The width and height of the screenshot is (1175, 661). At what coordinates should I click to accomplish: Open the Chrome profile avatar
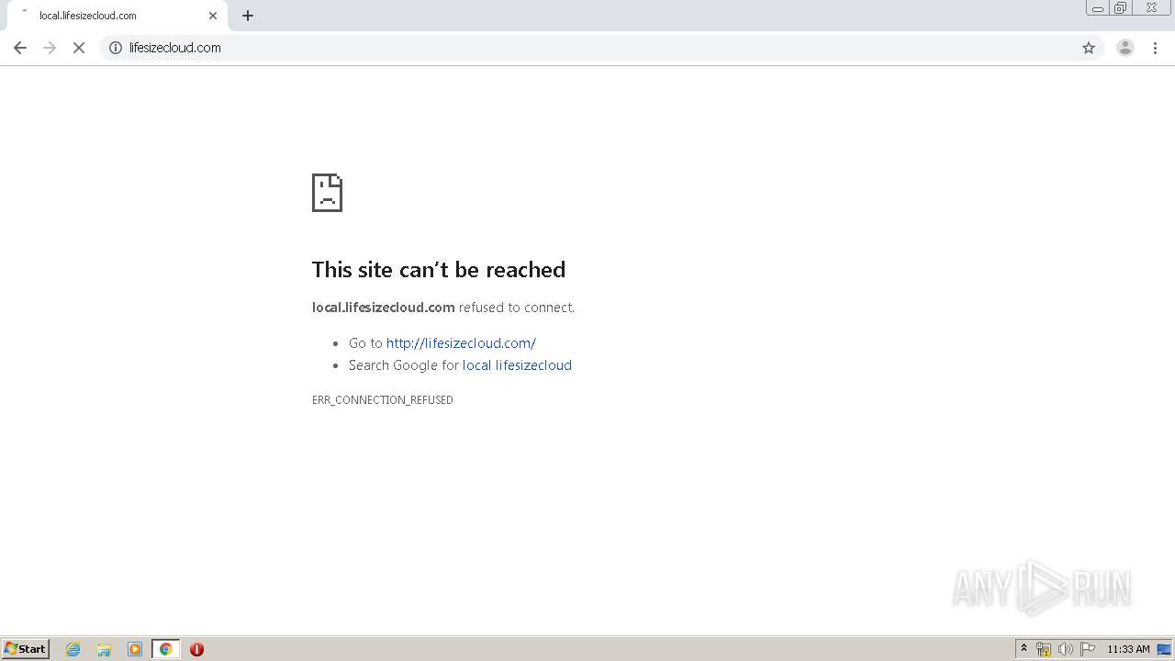1125,48
